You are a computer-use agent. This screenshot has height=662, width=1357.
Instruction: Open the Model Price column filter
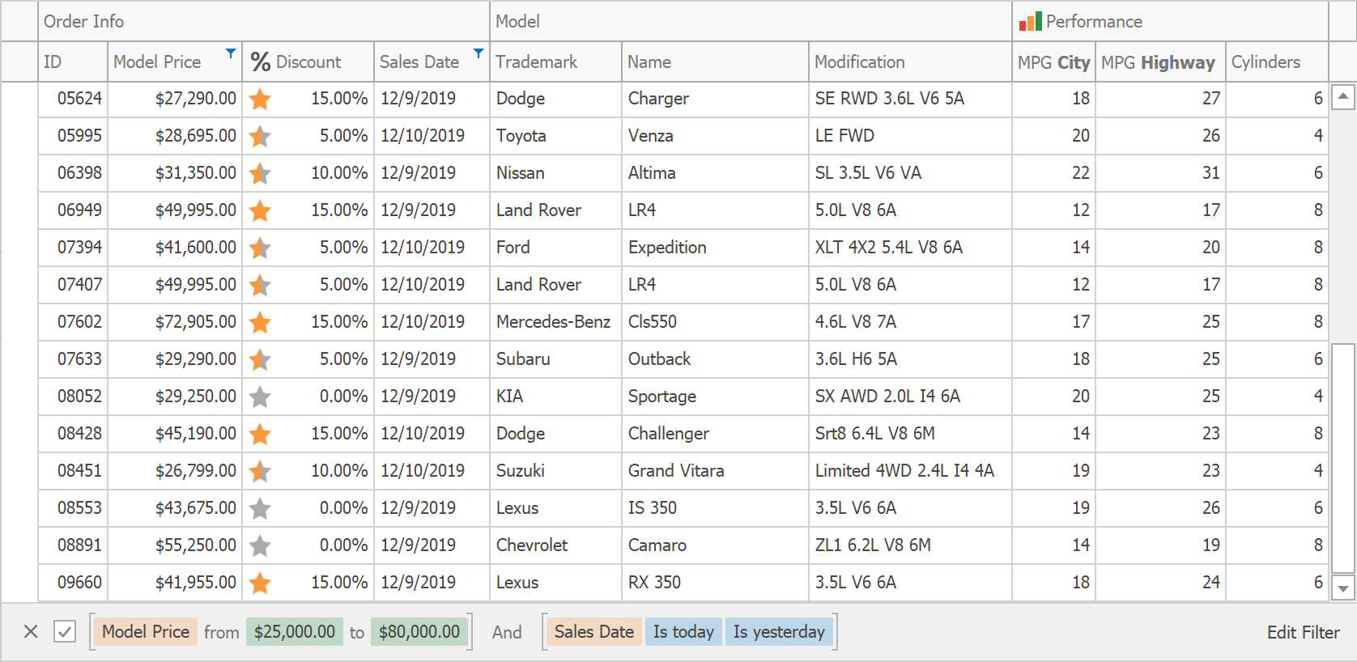point(231,53)
